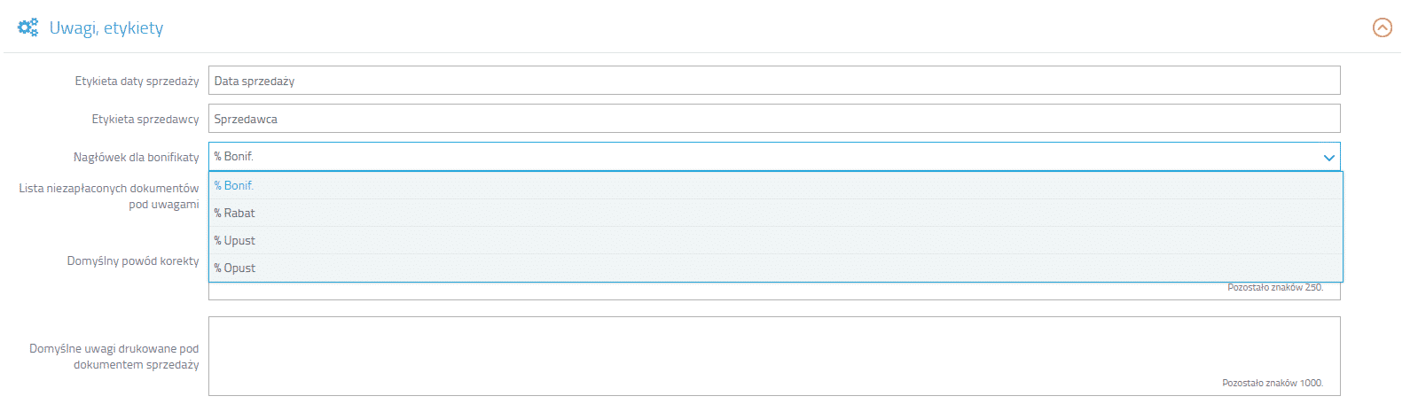Click the Uwagi, etykiety section title
Screen dimensions: 1410x404
[x=106, y=28]
